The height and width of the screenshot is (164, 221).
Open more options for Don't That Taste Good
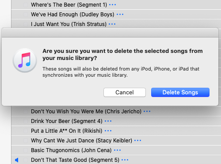coord(125,160)
